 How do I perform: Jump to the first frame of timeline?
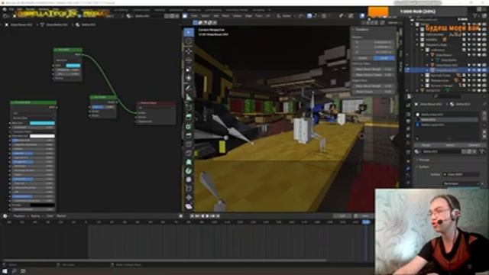coord(192,215)
